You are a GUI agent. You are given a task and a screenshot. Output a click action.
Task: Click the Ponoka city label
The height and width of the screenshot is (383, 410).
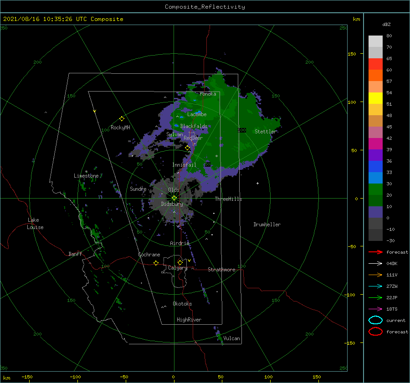point(208,94)
